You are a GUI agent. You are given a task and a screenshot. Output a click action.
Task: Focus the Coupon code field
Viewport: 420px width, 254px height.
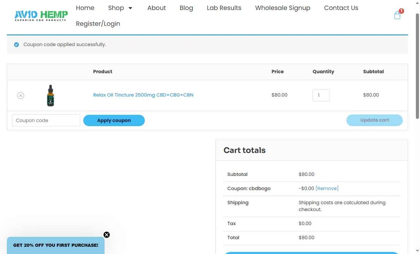46,120
